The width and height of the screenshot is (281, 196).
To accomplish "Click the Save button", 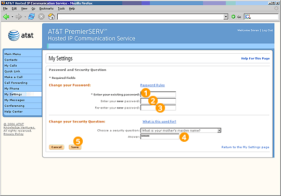I will coord(75,147).
